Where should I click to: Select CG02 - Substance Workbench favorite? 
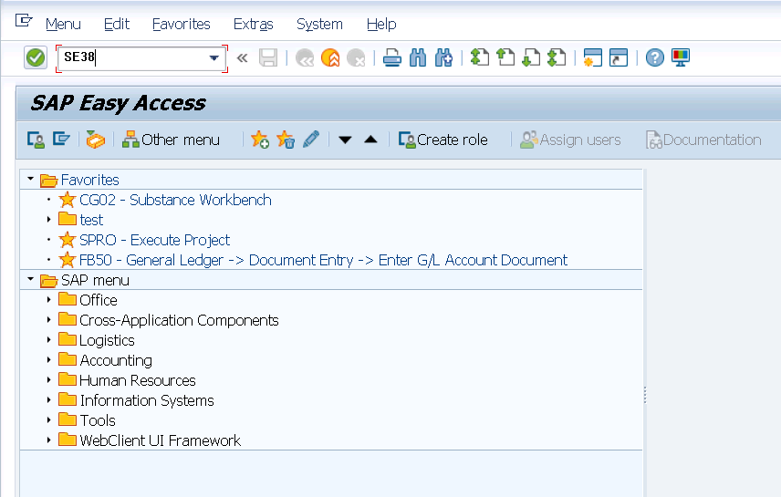pos(175,200)
